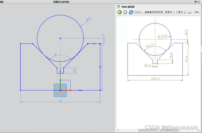Click the blue window-menu icon at top right
Screen dimensions: 202x133
(199, 2)
